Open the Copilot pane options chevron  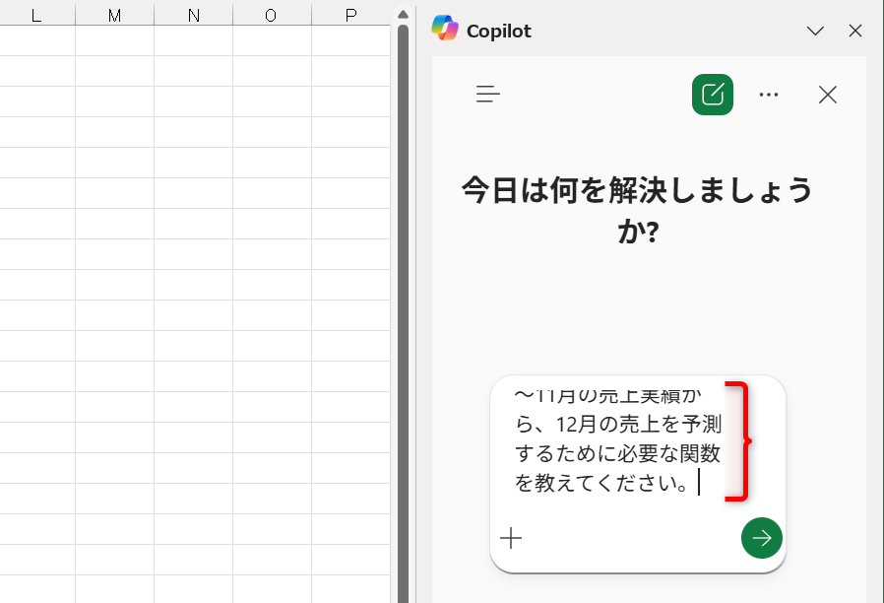815,31
